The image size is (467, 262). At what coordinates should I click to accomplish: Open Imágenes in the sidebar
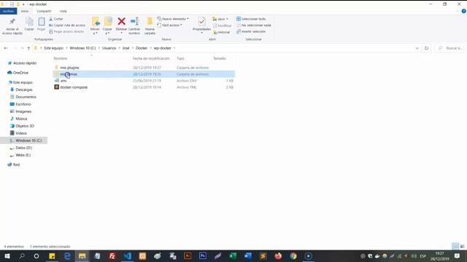(x=23, y=111)
